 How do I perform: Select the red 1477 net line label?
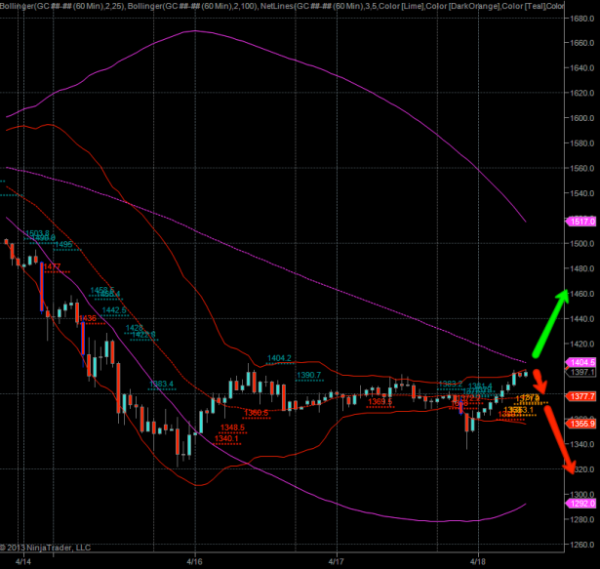pyautogui.click(x=51, y=266)
